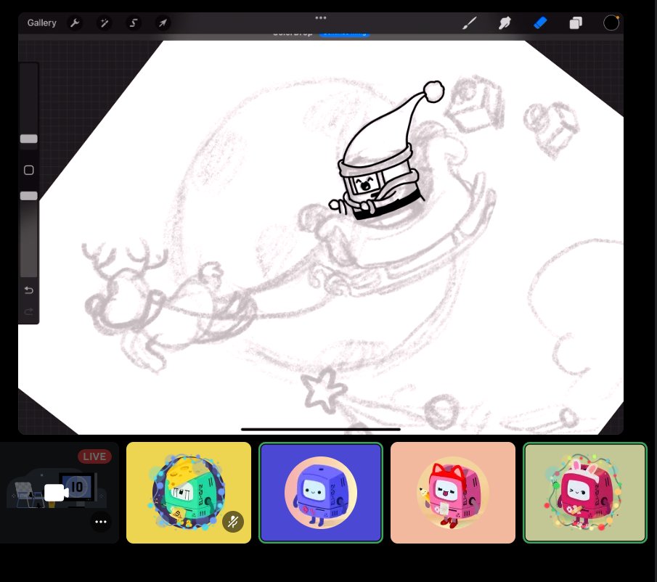This screenshot has height=582, width=657.
Task: Click the camera icon on the stream tile
Action: click(56, 493)
